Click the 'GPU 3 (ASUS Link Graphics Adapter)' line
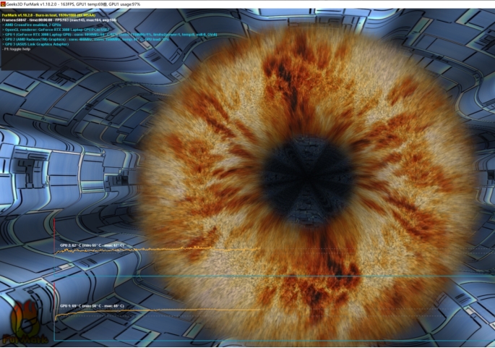The height and width of the screenshot is (348, 495). (x=35, y=44)
